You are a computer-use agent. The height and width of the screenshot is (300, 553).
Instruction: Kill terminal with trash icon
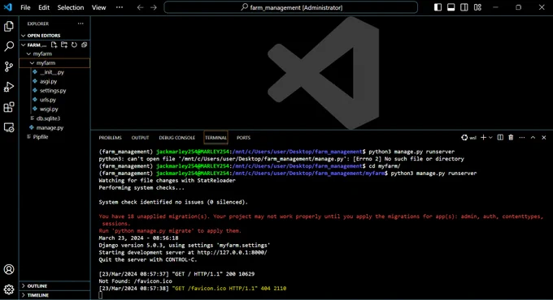pyautogui.click(x=511, y=138)
